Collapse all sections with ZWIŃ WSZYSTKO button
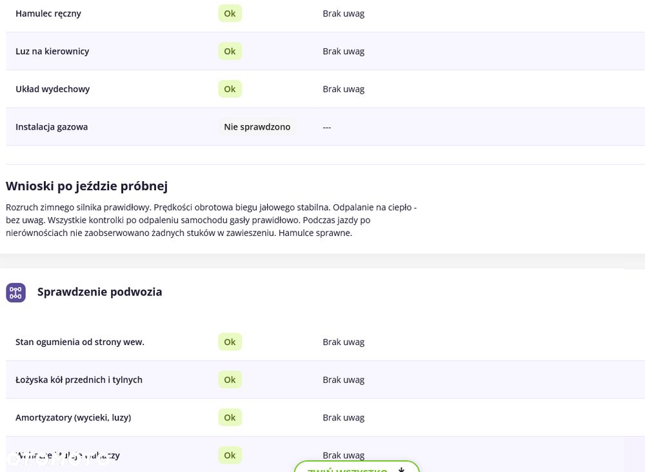 [357, 467]
